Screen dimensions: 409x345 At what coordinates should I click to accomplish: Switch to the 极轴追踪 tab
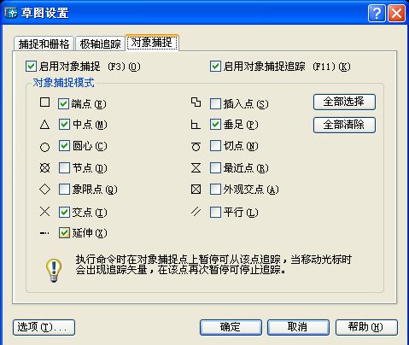point(100,44)
